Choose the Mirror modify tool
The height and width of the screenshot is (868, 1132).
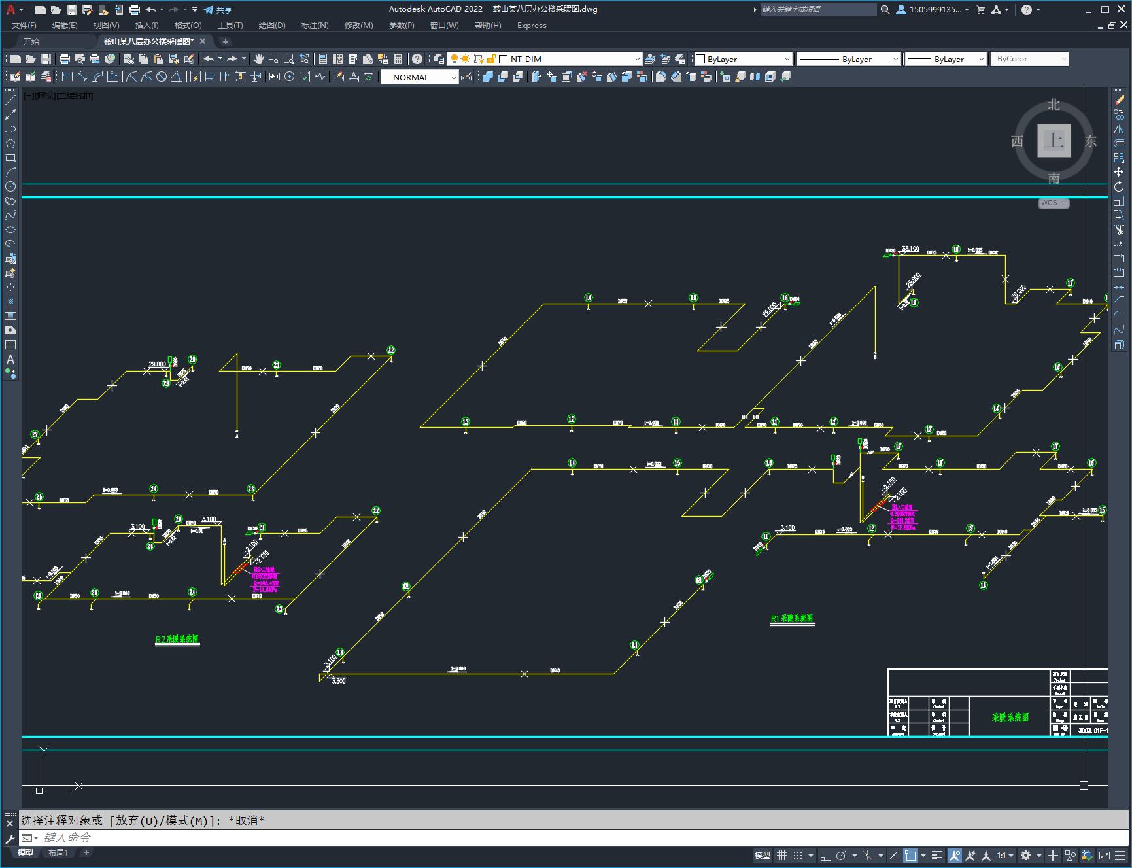[1119, 129]
